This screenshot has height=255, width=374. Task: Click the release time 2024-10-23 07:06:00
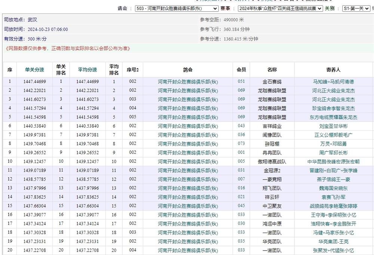click(x=48, y=29)
